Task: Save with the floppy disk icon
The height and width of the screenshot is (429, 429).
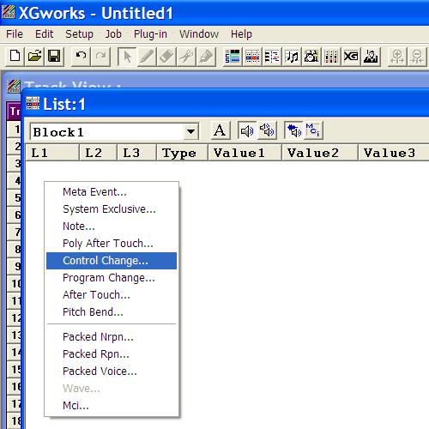Action: [54, 56]
